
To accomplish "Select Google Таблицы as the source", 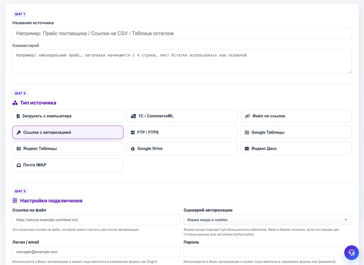I will coord(296,132).
